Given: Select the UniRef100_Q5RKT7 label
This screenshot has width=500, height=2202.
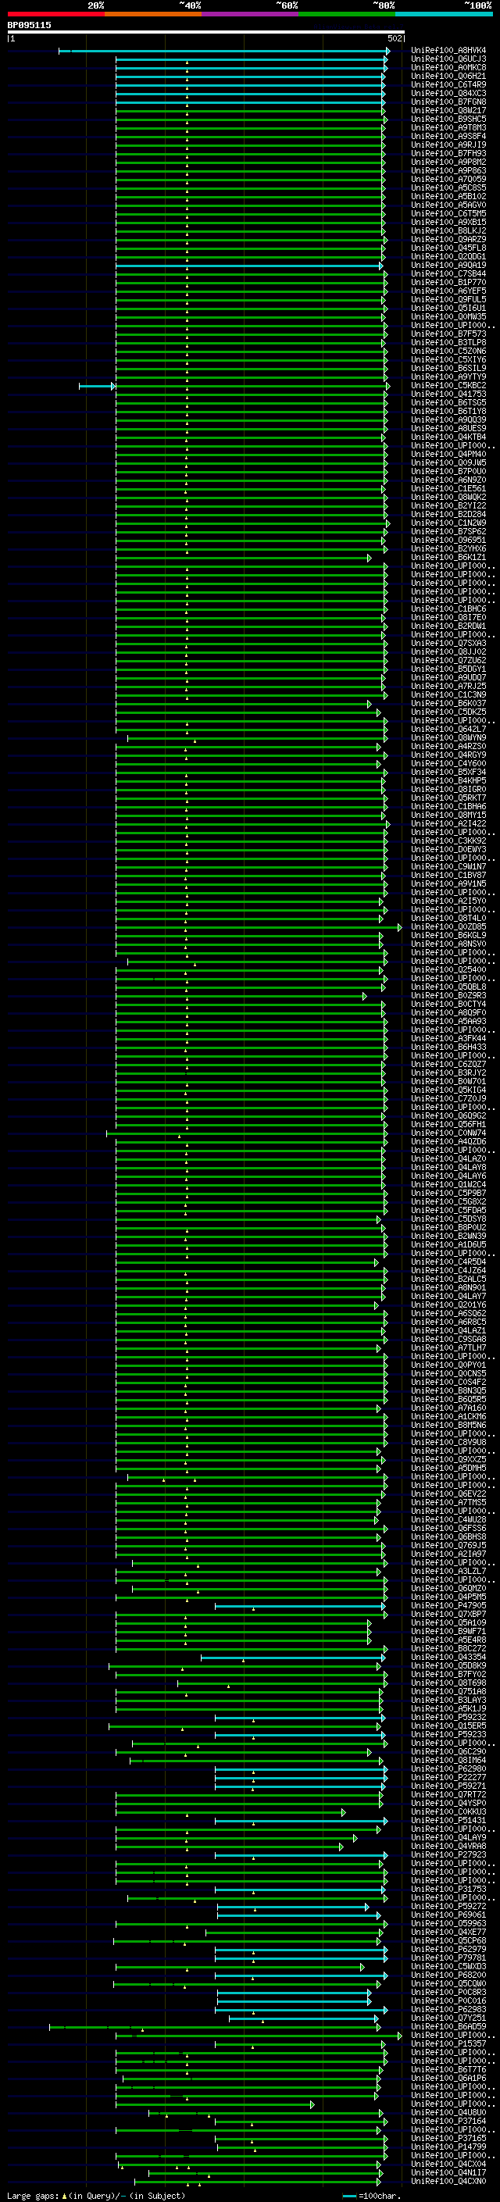Looking at the screenshot, I should point(448,798).
